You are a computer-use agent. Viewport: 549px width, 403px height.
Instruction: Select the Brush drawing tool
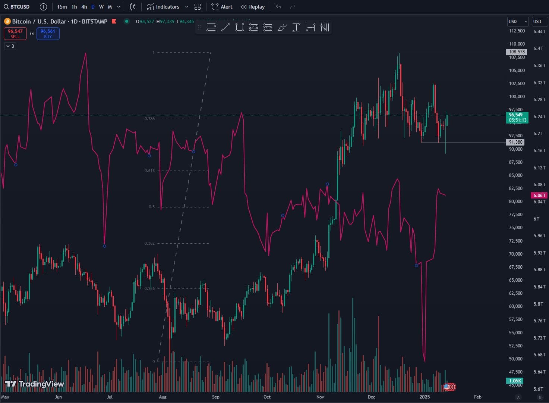pyautogui.click(x=282, y=27)
